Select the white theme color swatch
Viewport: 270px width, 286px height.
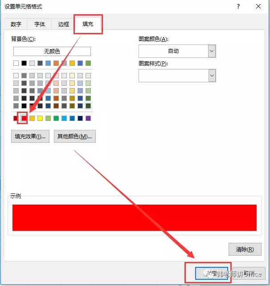(x=16, y=63)
